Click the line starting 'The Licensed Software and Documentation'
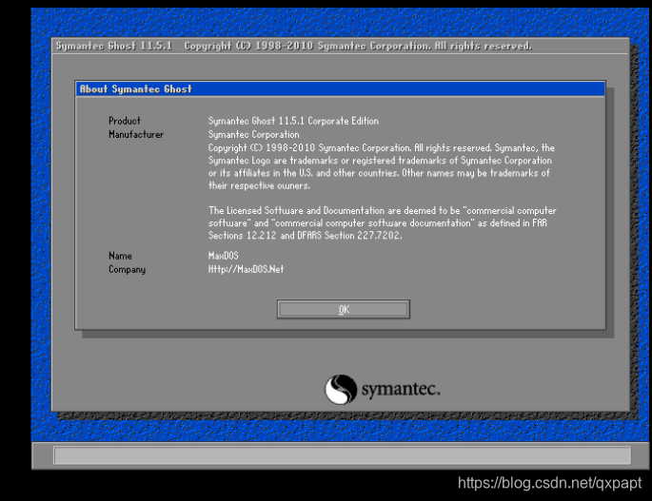This screenshot has height=501, width=652. click(x=382, y=211)
